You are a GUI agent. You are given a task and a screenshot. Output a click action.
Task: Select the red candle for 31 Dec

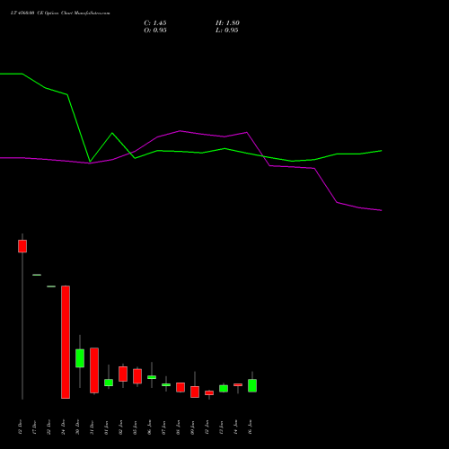click(x=94, y=370)
